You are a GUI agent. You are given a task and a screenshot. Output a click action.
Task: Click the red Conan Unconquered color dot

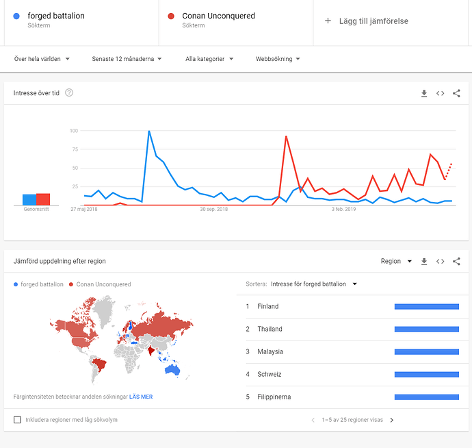pyautogui.click(x=171, y=16)
